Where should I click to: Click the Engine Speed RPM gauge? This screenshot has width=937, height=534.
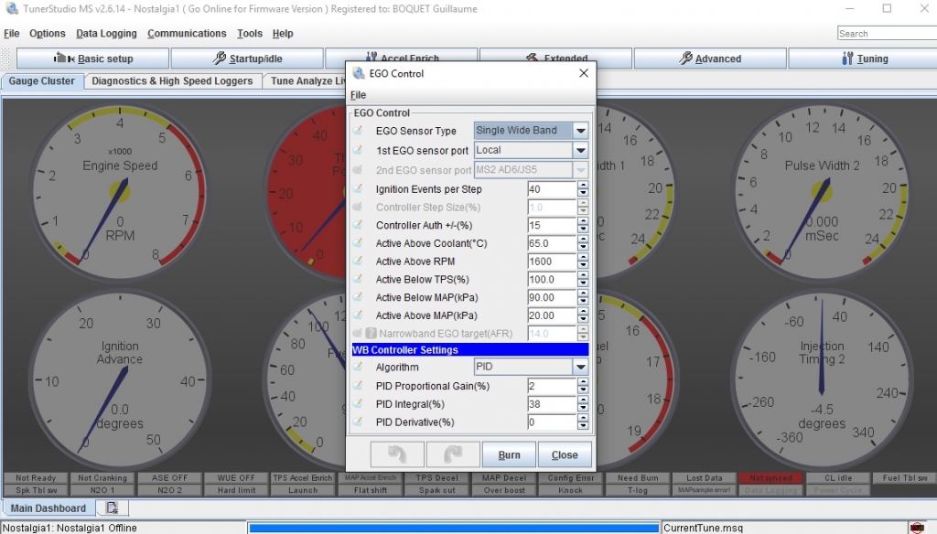pyautogui.click(x=120, y=191)
